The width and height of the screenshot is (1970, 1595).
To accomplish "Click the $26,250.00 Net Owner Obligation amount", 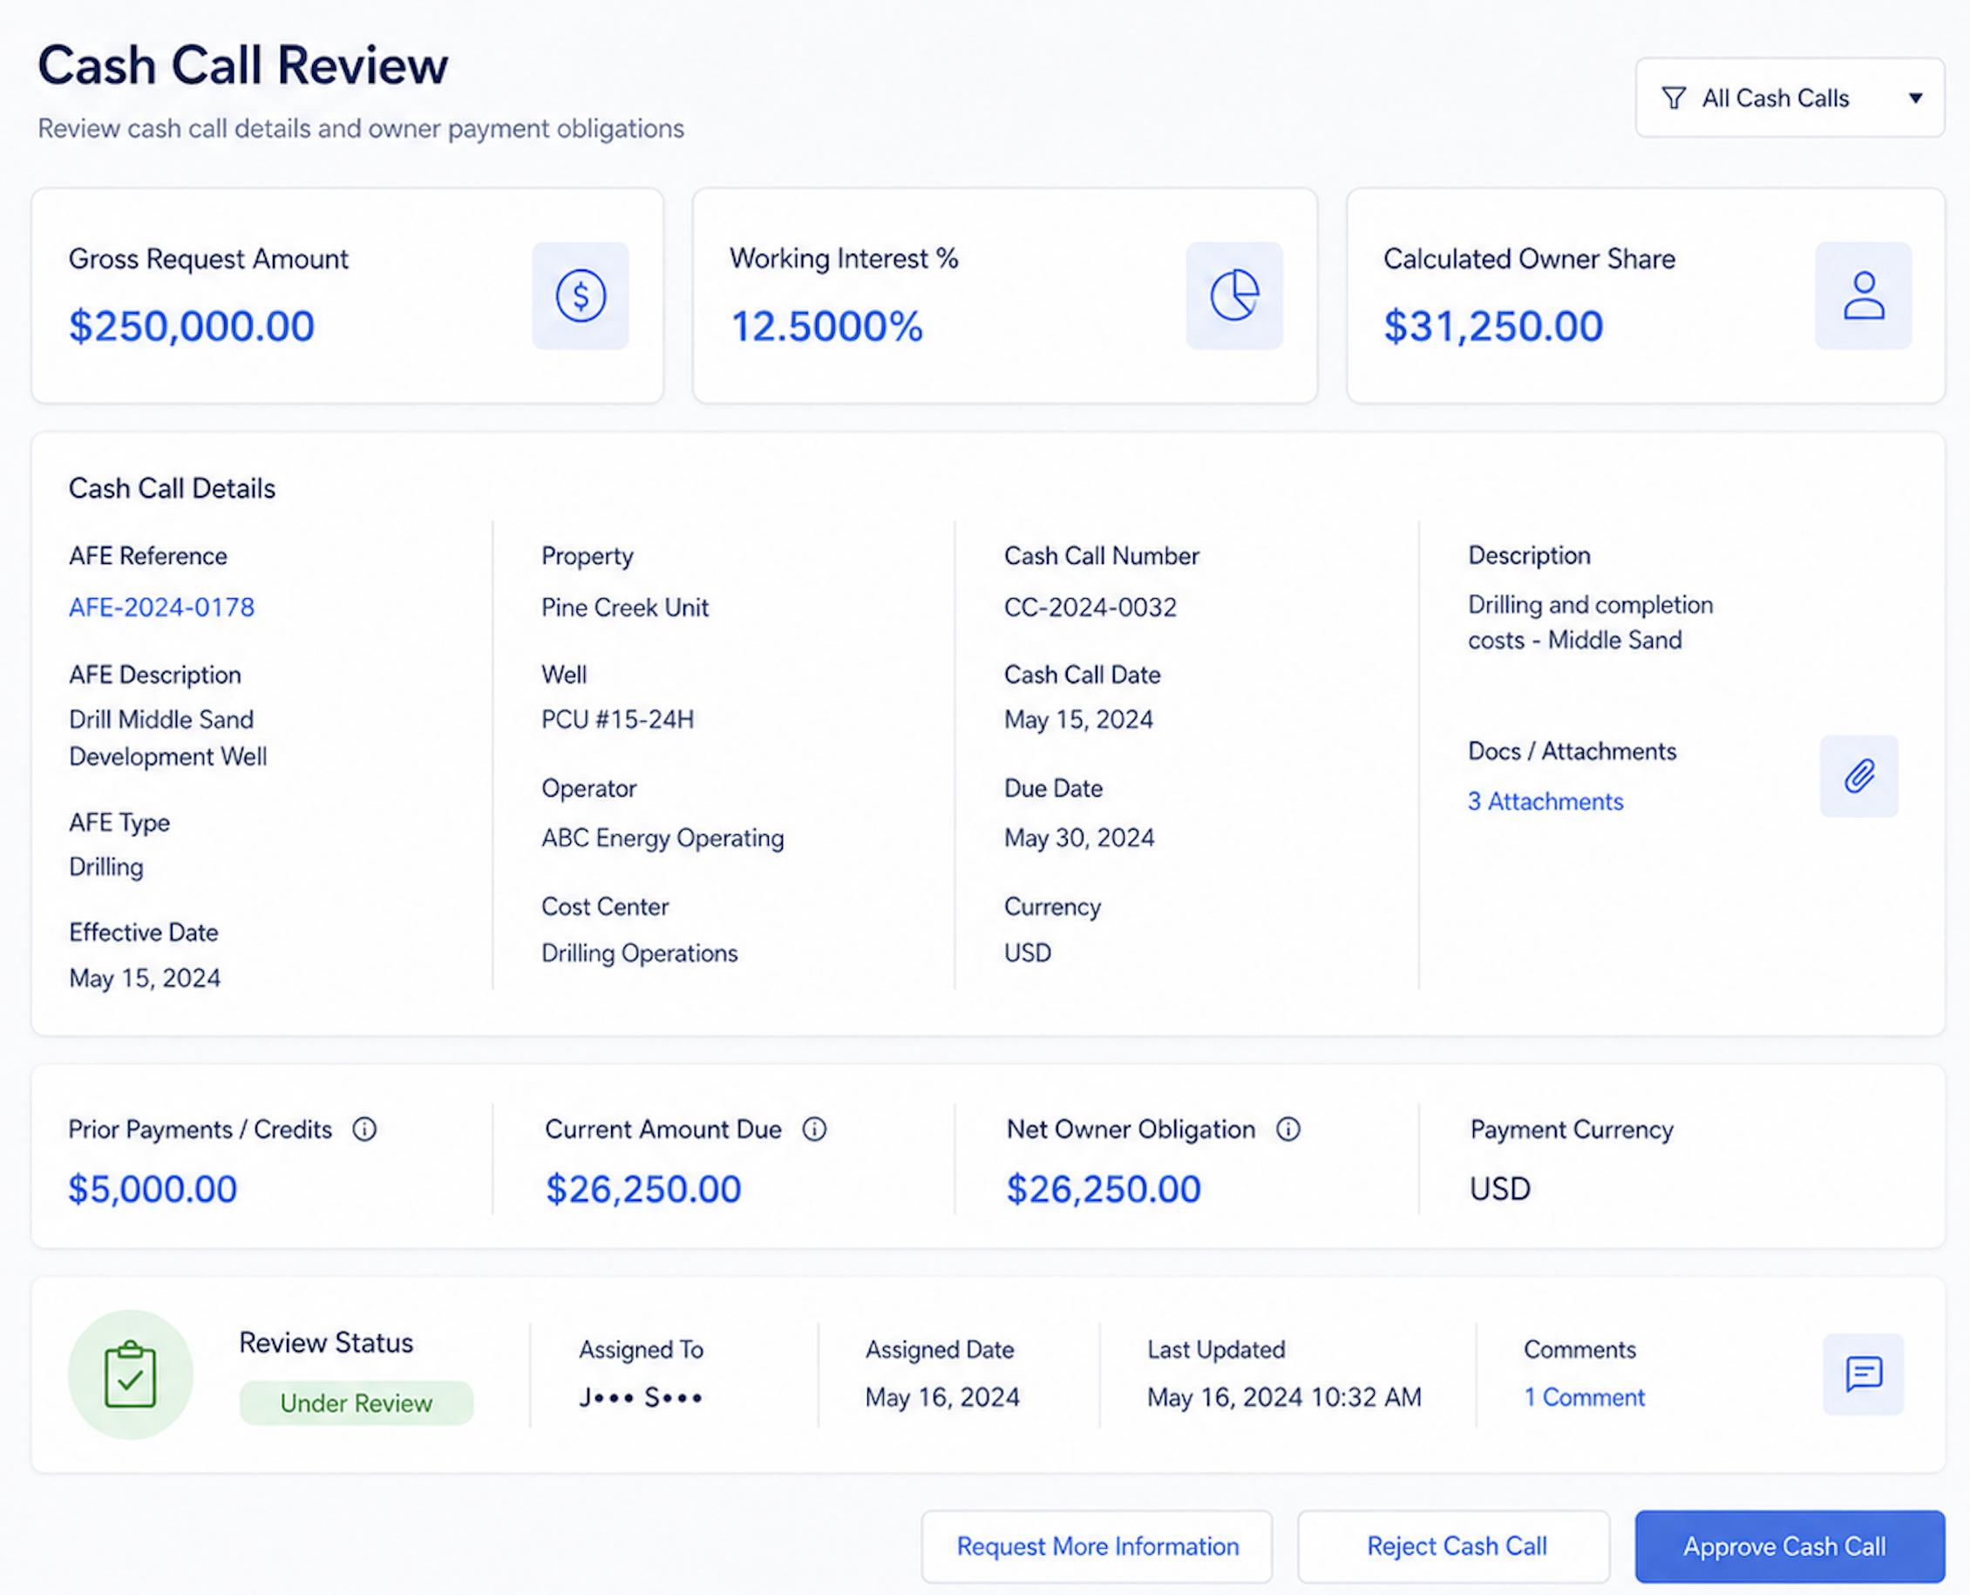I will [1104, 1189].
